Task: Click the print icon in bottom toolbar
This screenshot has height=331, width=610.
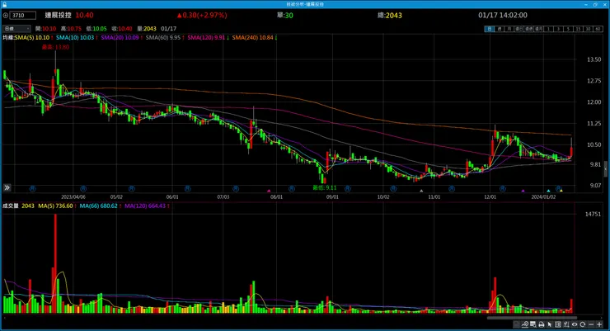Action: tap(541, 324)
